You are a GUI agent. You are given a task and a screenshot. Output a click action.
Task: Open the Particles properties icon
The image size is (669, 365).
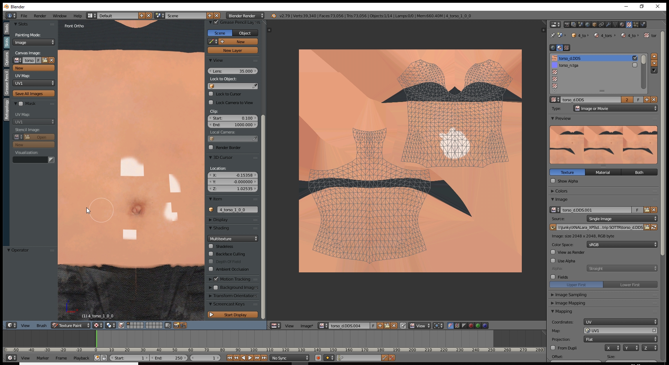point(636,25)
